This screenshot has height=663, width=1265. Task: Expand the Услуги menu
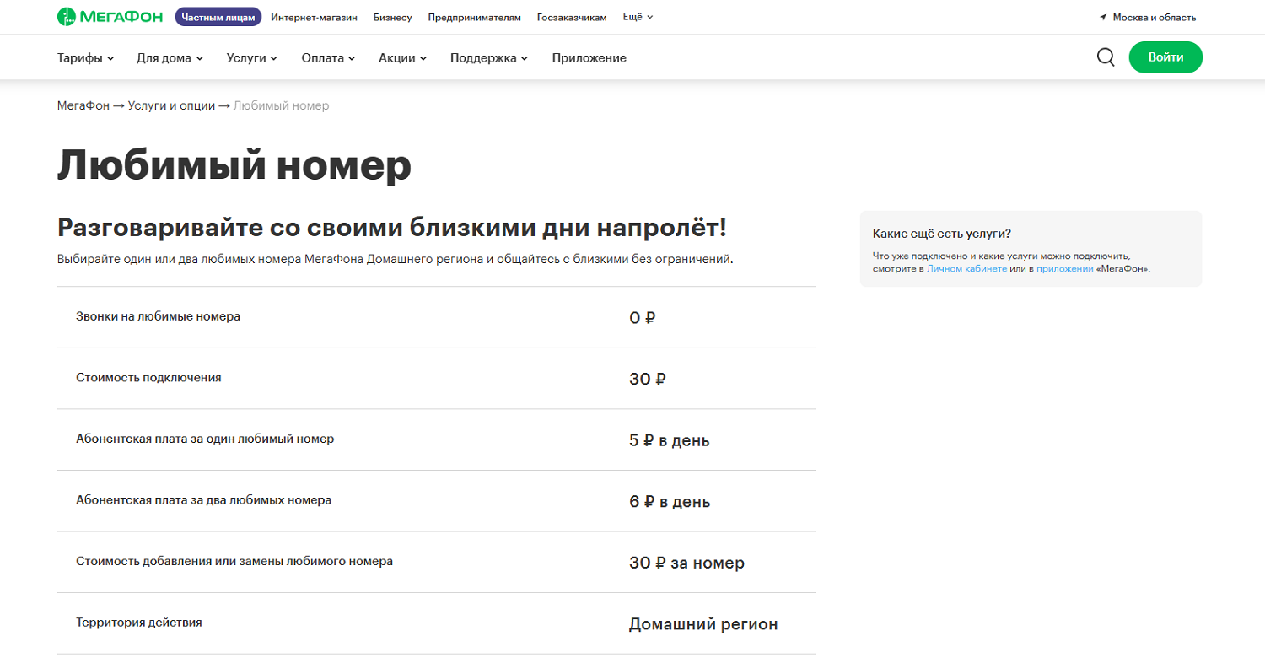click(x=252, y=58)
